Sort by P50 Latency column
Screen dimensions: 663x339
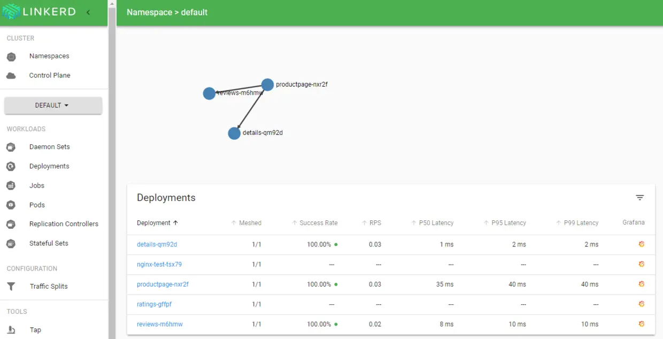pyautogui.click(x=432, y=223)
